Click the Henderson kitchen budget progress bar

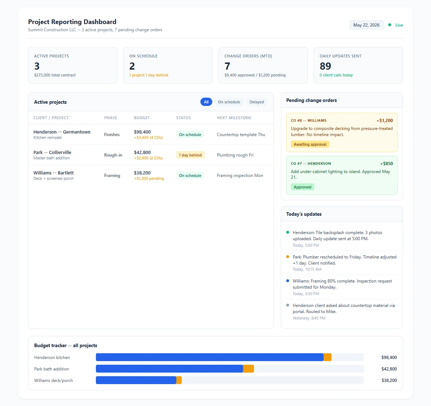point(230,357)
